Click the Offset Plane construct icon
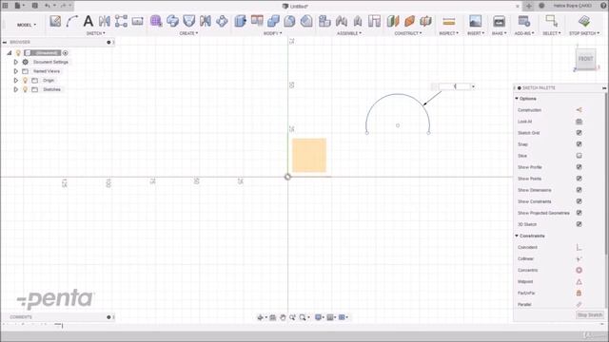609x342 pixels. pyautogui.click(x=393, y=21)
